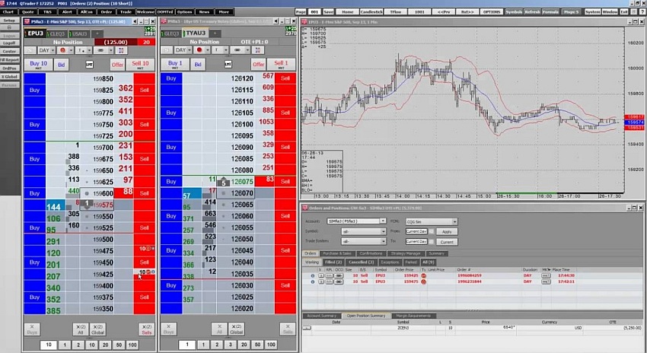Switch to GLEQ3 tab in Treasury DOM

[172, 33]
